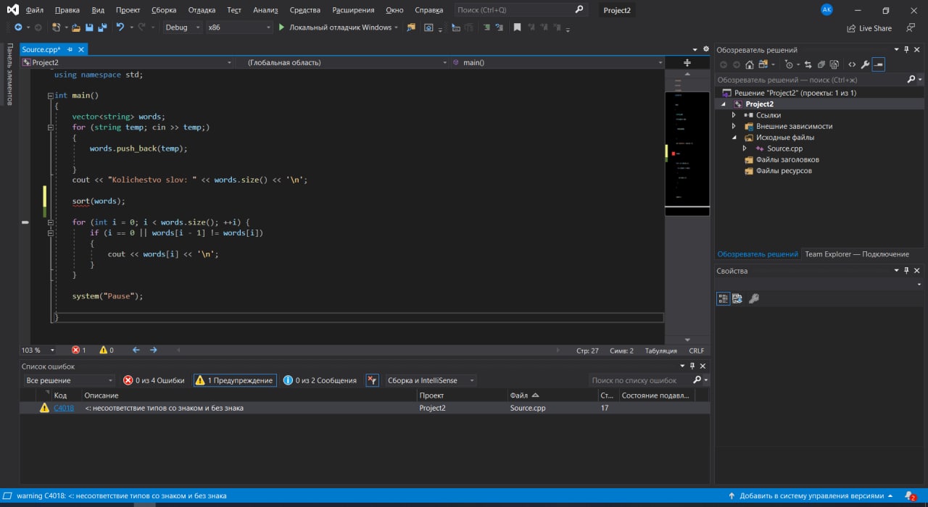Screen dimensions: 928x507
Task: Switch to Team Explorer tab
Action: click(x=856, y=254)
